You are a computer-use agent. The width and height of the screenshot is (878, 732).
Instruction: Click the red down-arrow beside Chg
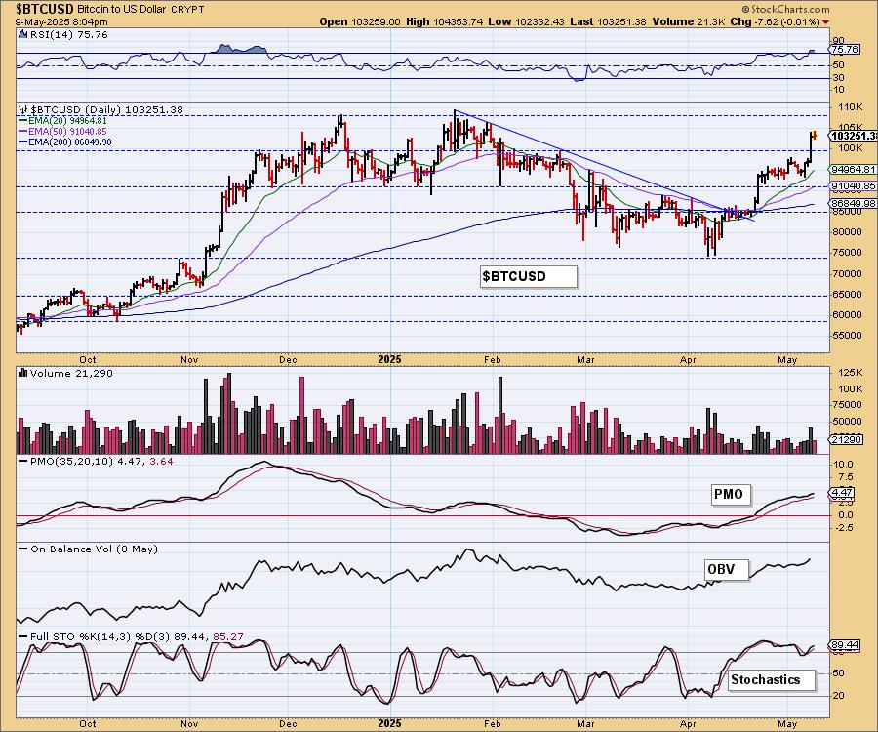coord(826,22)
